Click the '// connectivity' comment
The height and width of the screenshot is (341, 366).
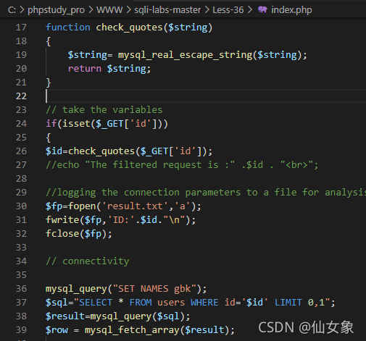[88, 261]
